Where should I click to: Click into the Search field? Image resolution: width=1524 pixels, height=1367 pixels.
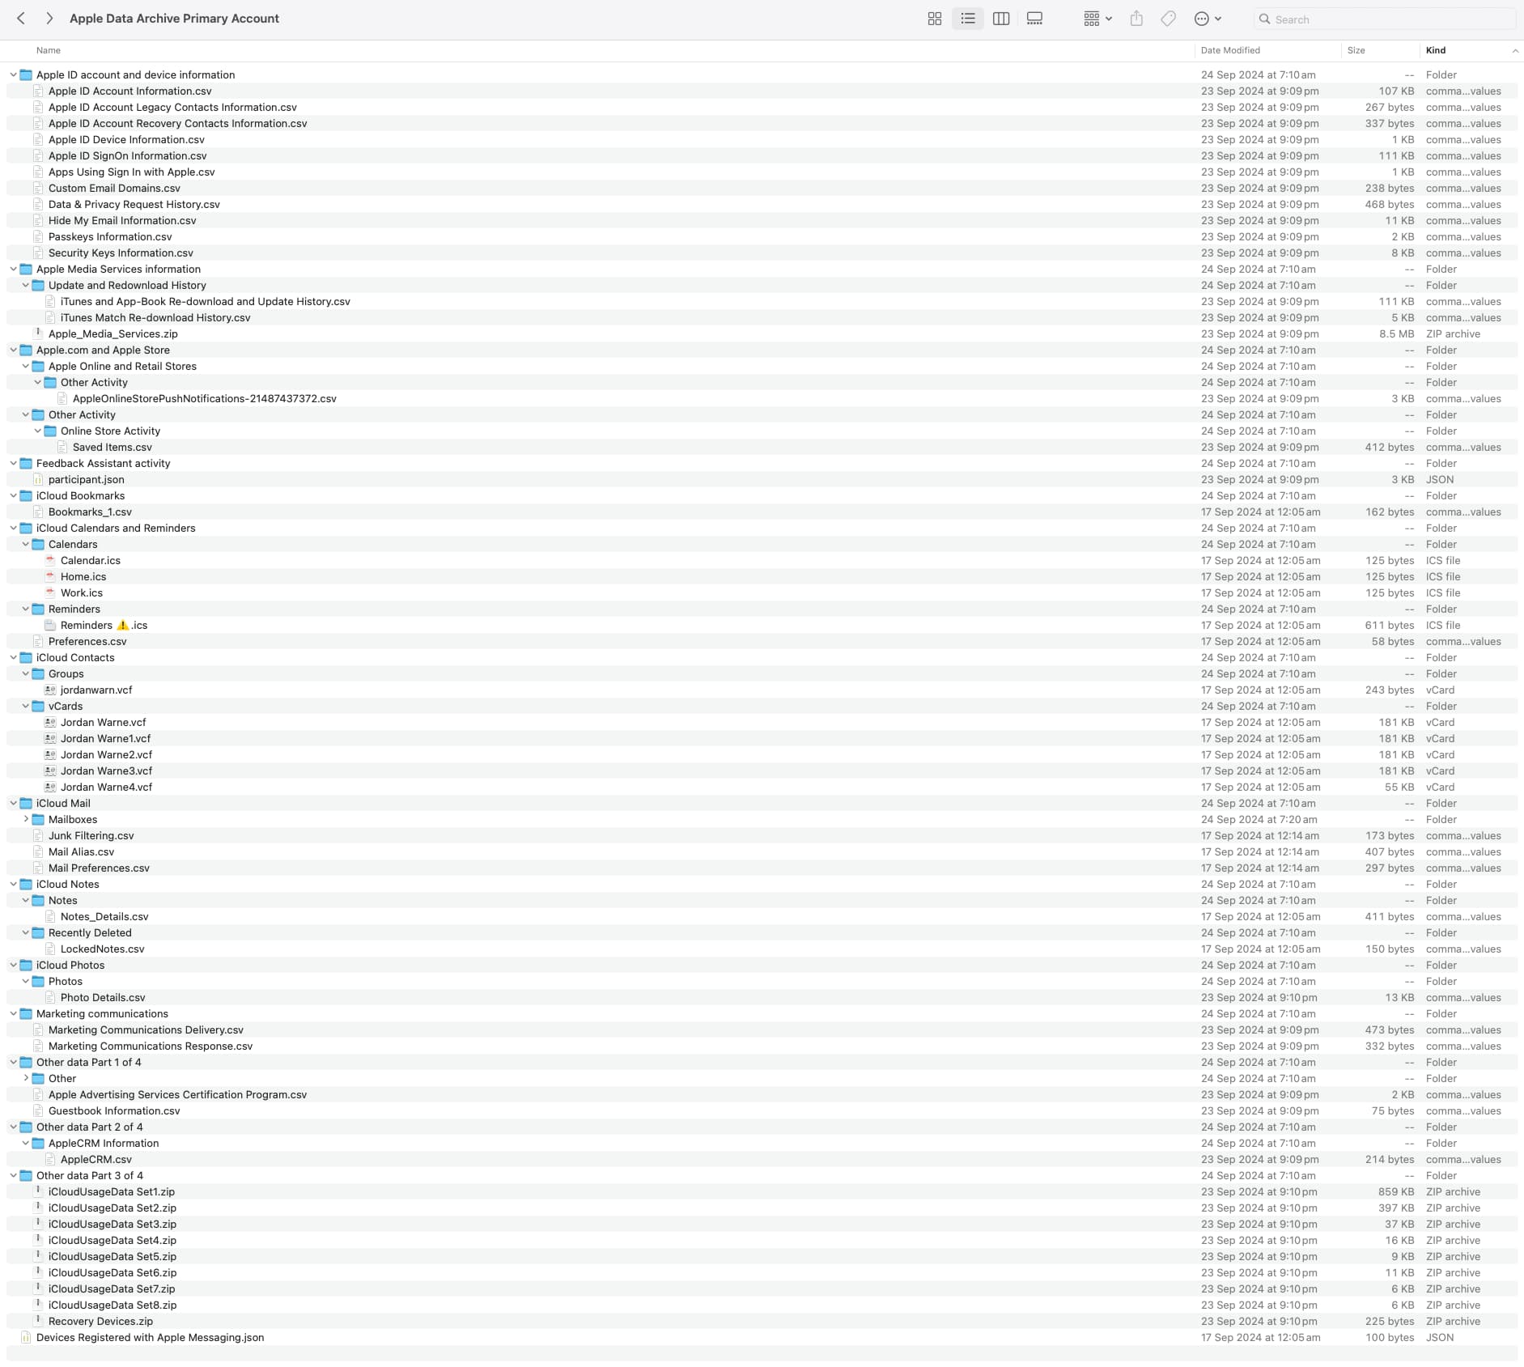1384,19
